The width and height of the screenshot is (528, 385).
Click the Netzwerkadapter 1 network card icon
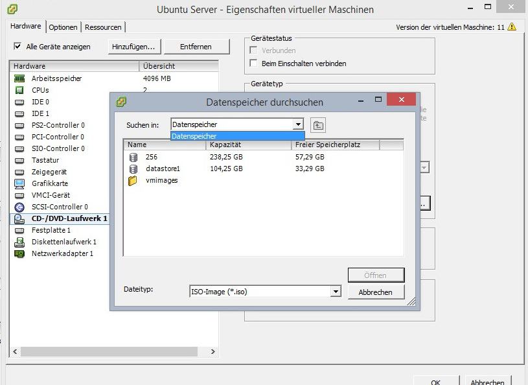click(x=19, y=253)
